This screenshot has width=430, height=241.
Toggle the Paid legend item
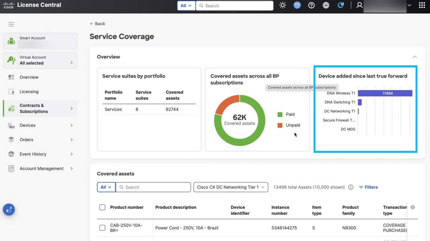tap(286, 114)
